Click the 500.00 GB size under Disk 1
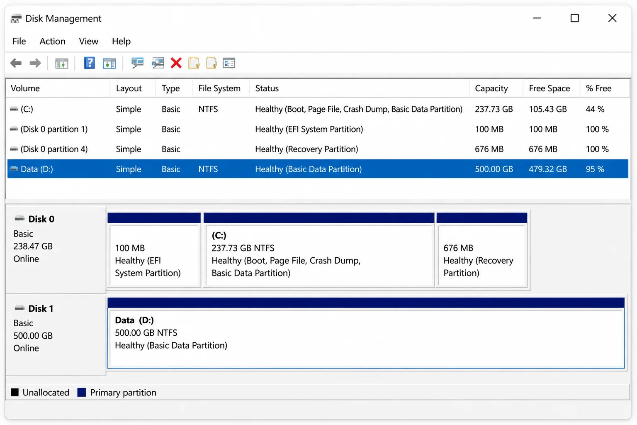 pos(33,335)
